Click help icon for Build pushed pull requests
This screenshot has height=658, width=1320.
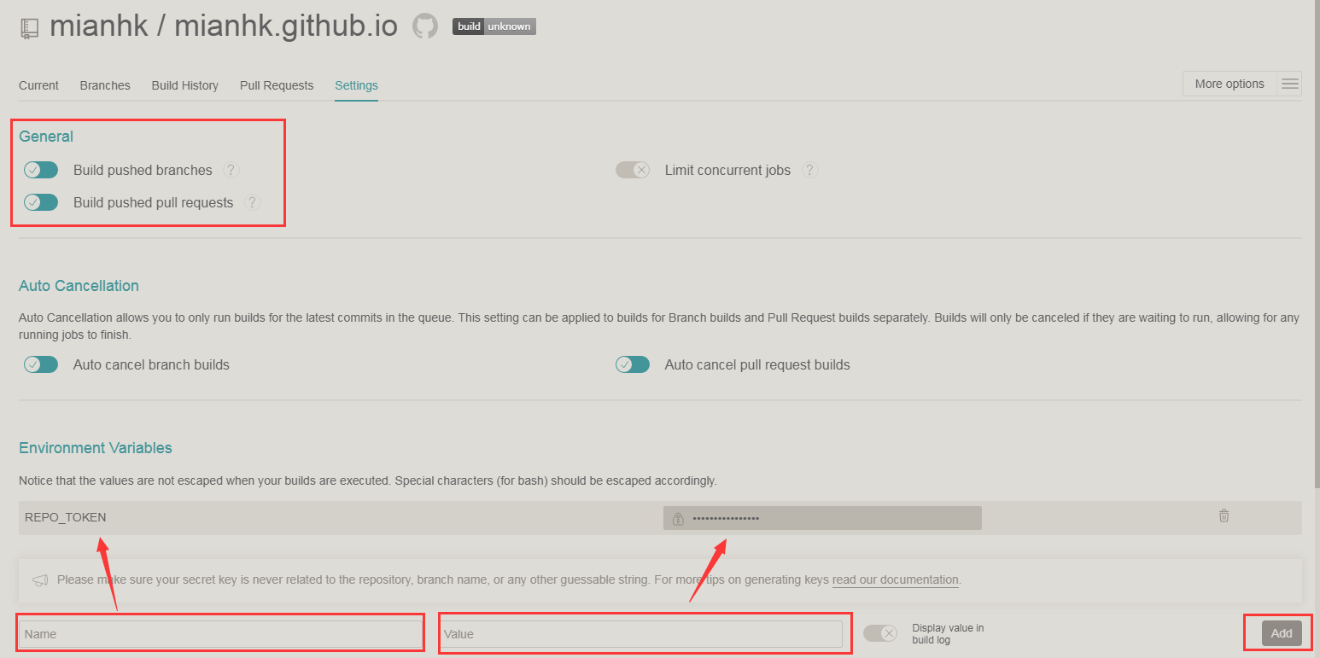click(252, 202)
